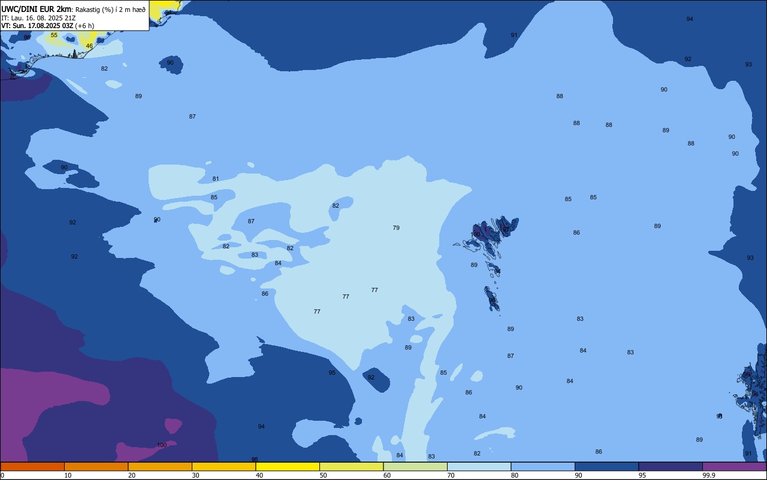Click the '46' value in the yellow area

coord(89,46)
